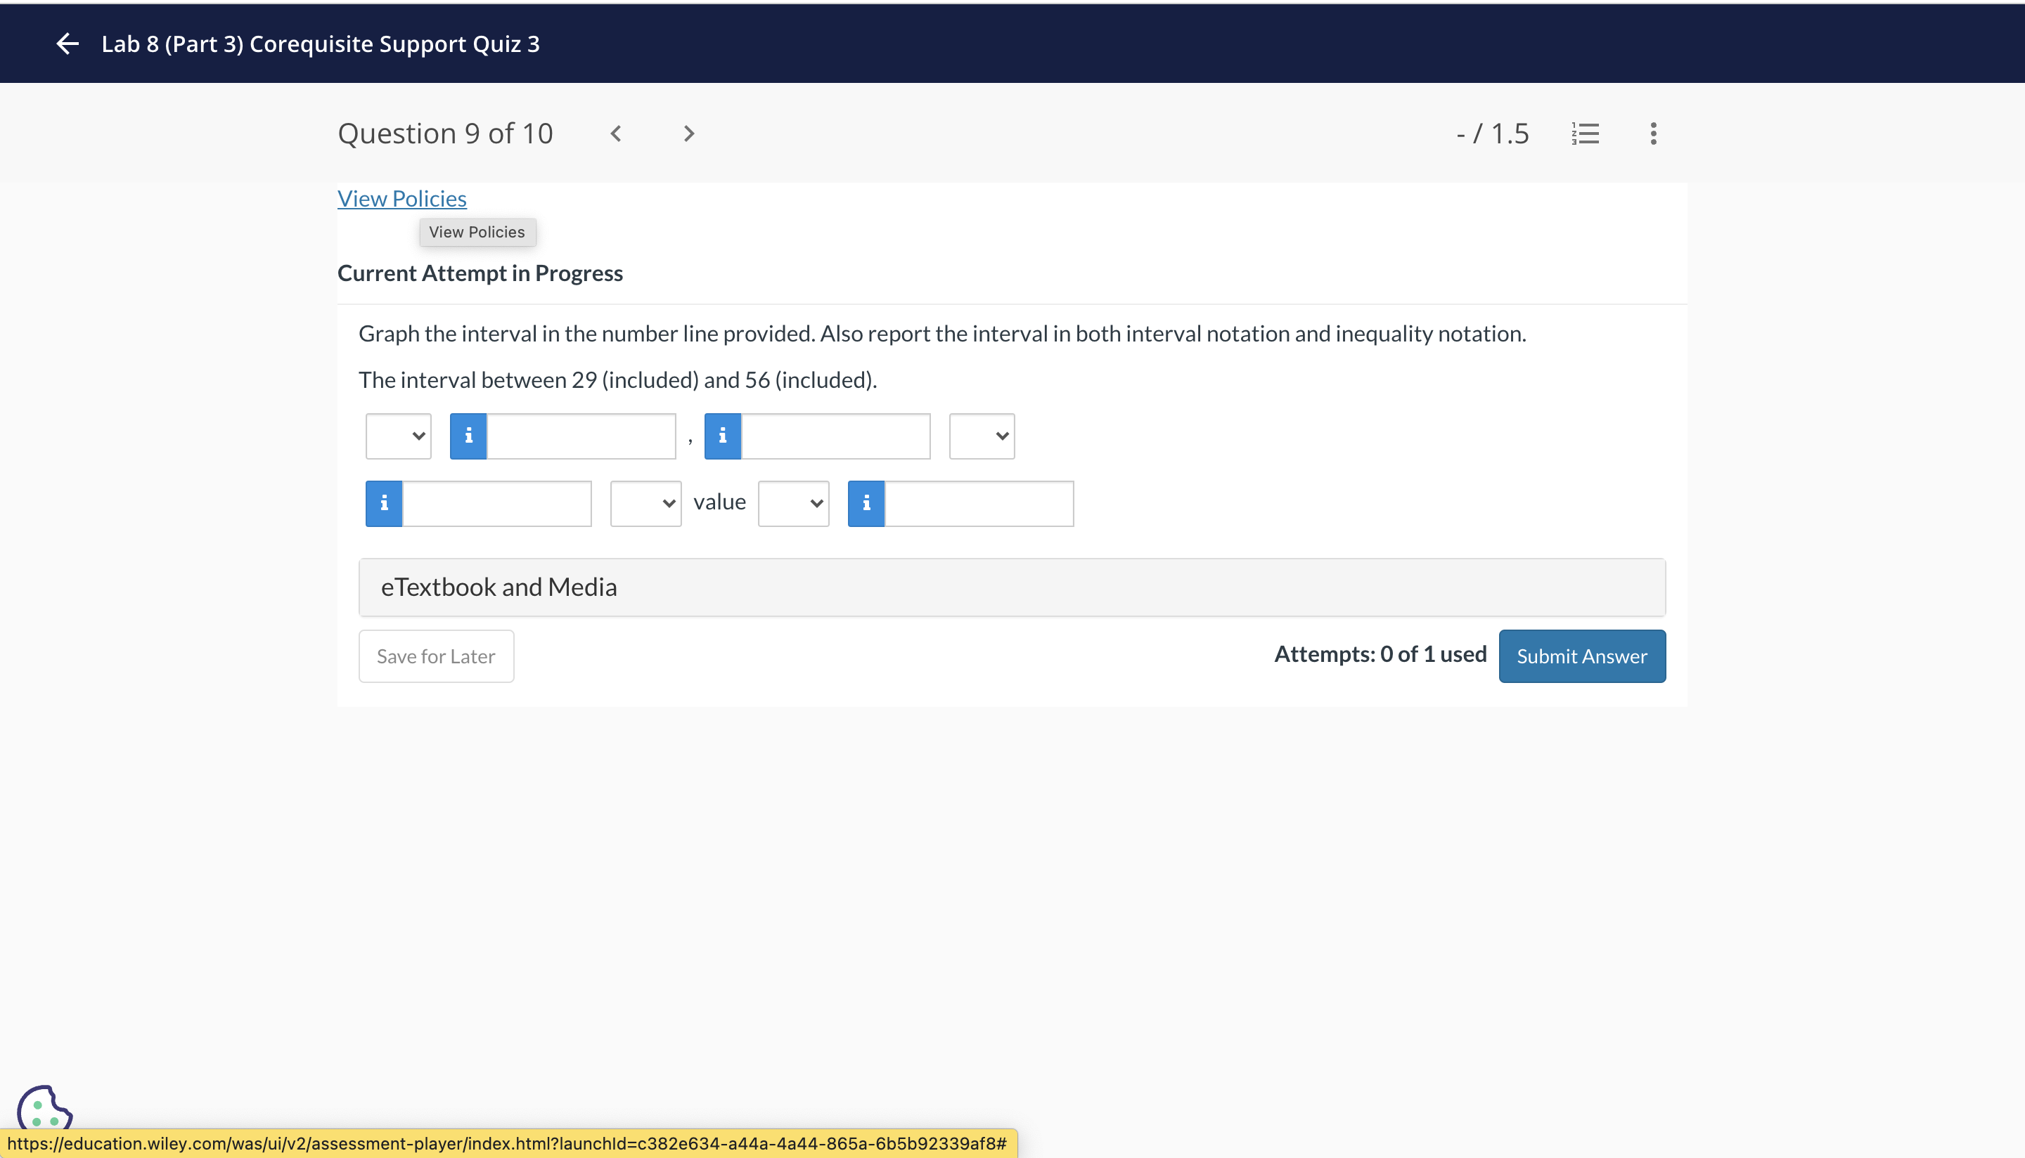Open the question list icon

(x=1585, y=134)
